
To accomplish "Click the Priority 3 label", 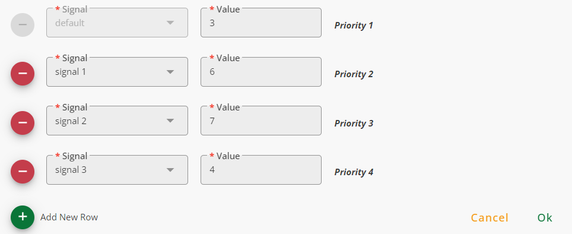I will (x=354, y=123).
